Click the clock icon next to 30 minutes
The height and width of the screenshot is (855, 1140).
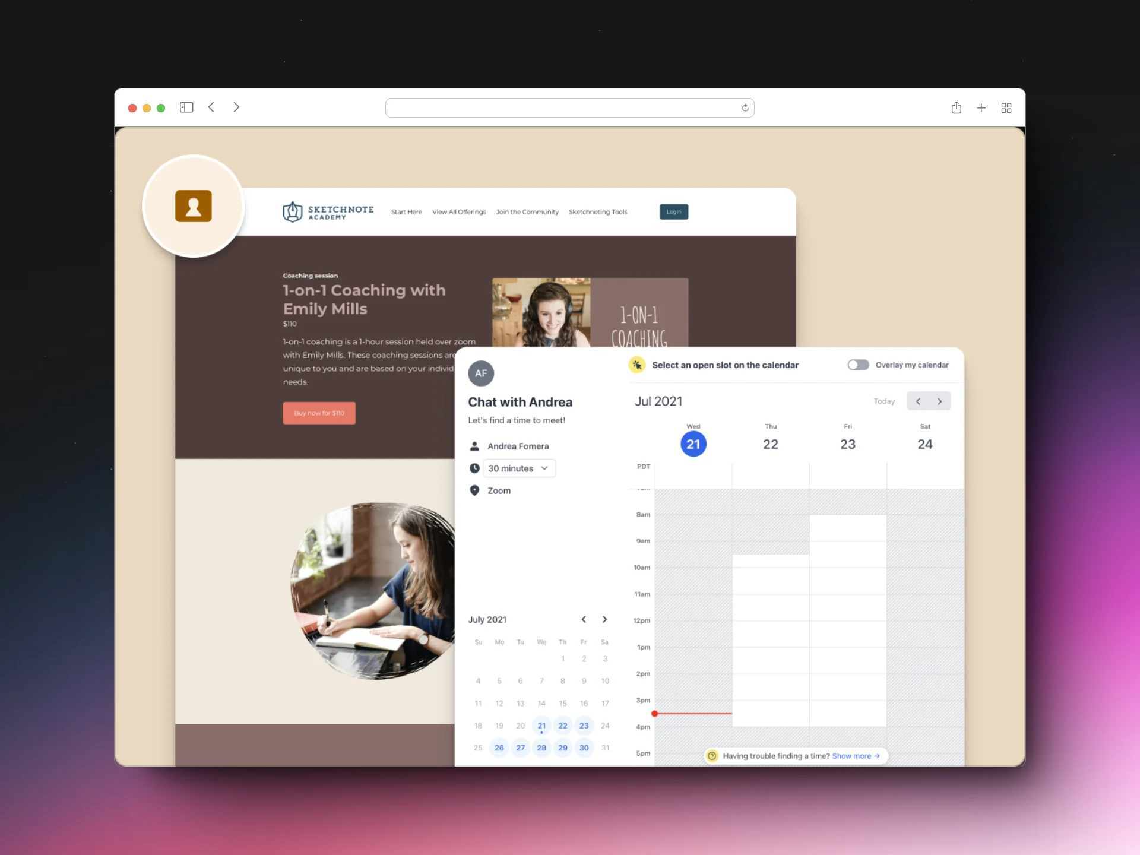[x=474, y=467]
